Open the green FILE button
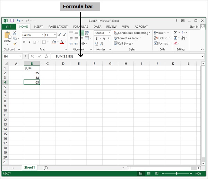Viewport: 208px width, 179px height. pyautogui.click(x=9, y=27)
